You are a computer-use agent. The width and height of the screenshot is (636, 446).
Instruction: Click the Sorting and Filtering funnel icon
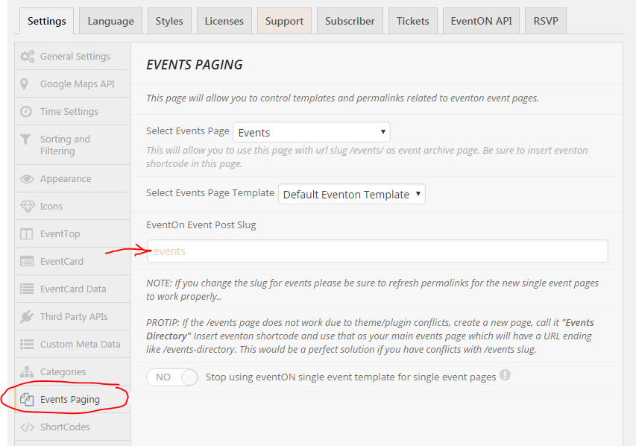tap(25, 139)
